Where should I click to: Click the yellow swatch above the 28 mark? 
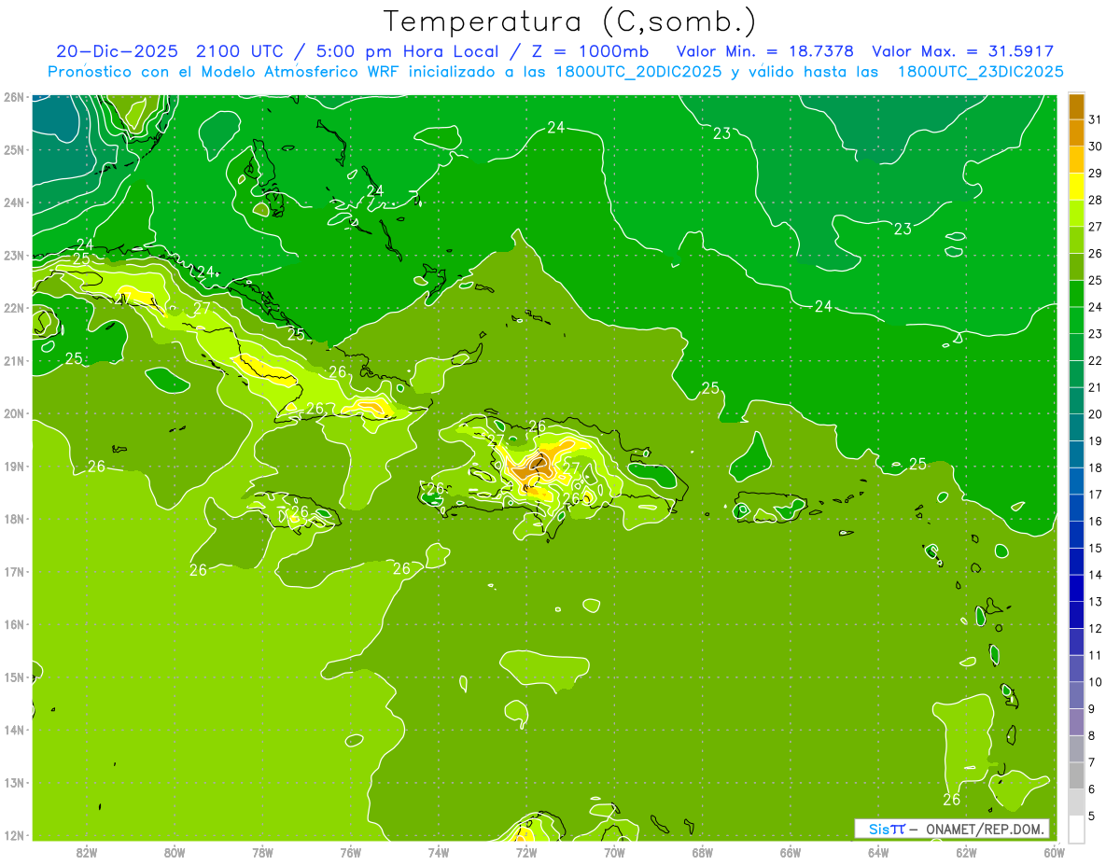1076,187
